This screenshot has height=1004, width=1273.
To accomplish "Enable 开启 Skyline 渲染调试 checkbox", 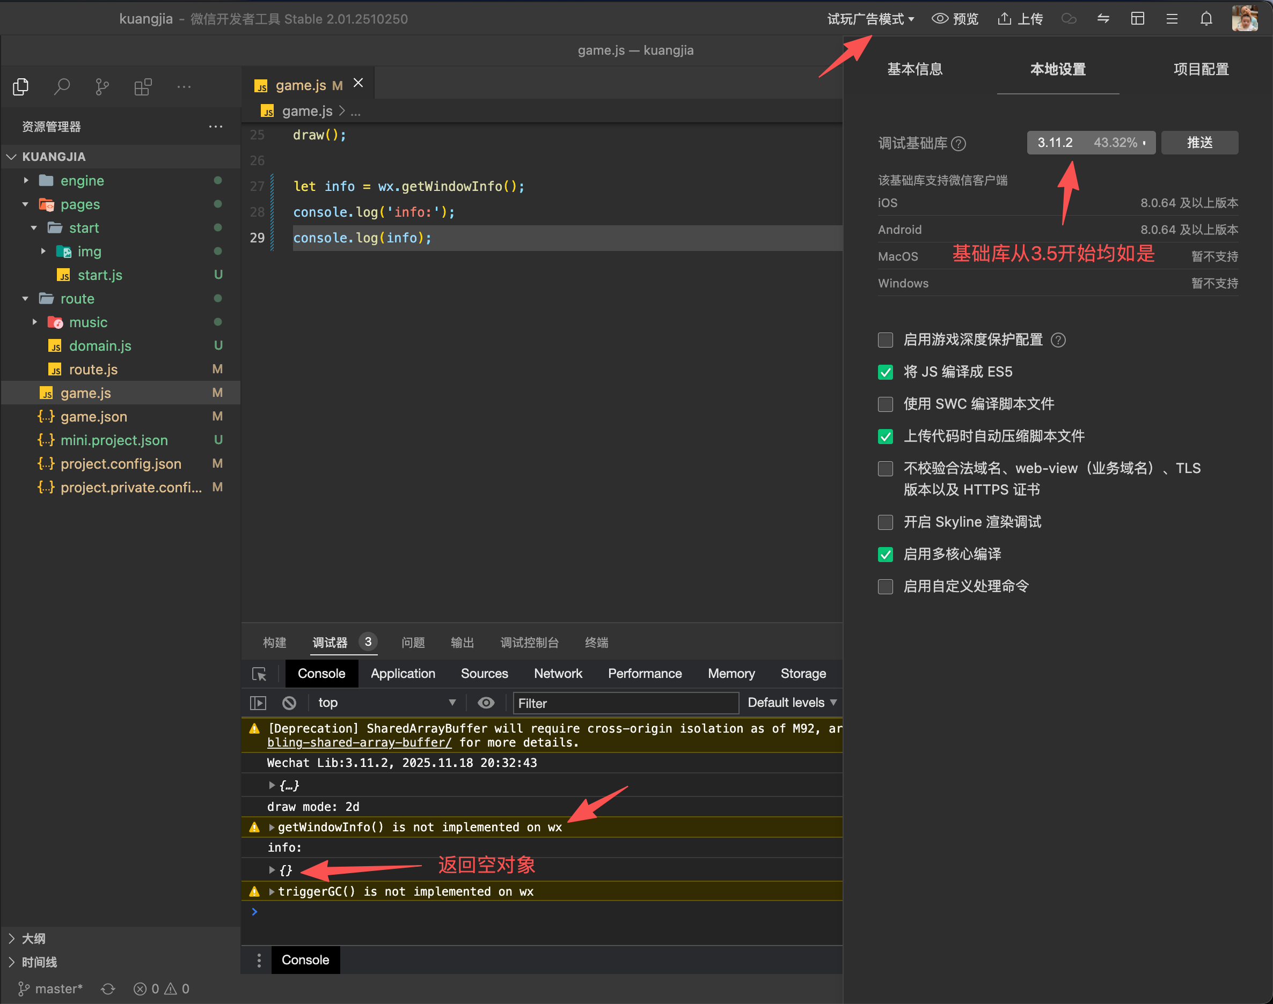I will 886,522.
